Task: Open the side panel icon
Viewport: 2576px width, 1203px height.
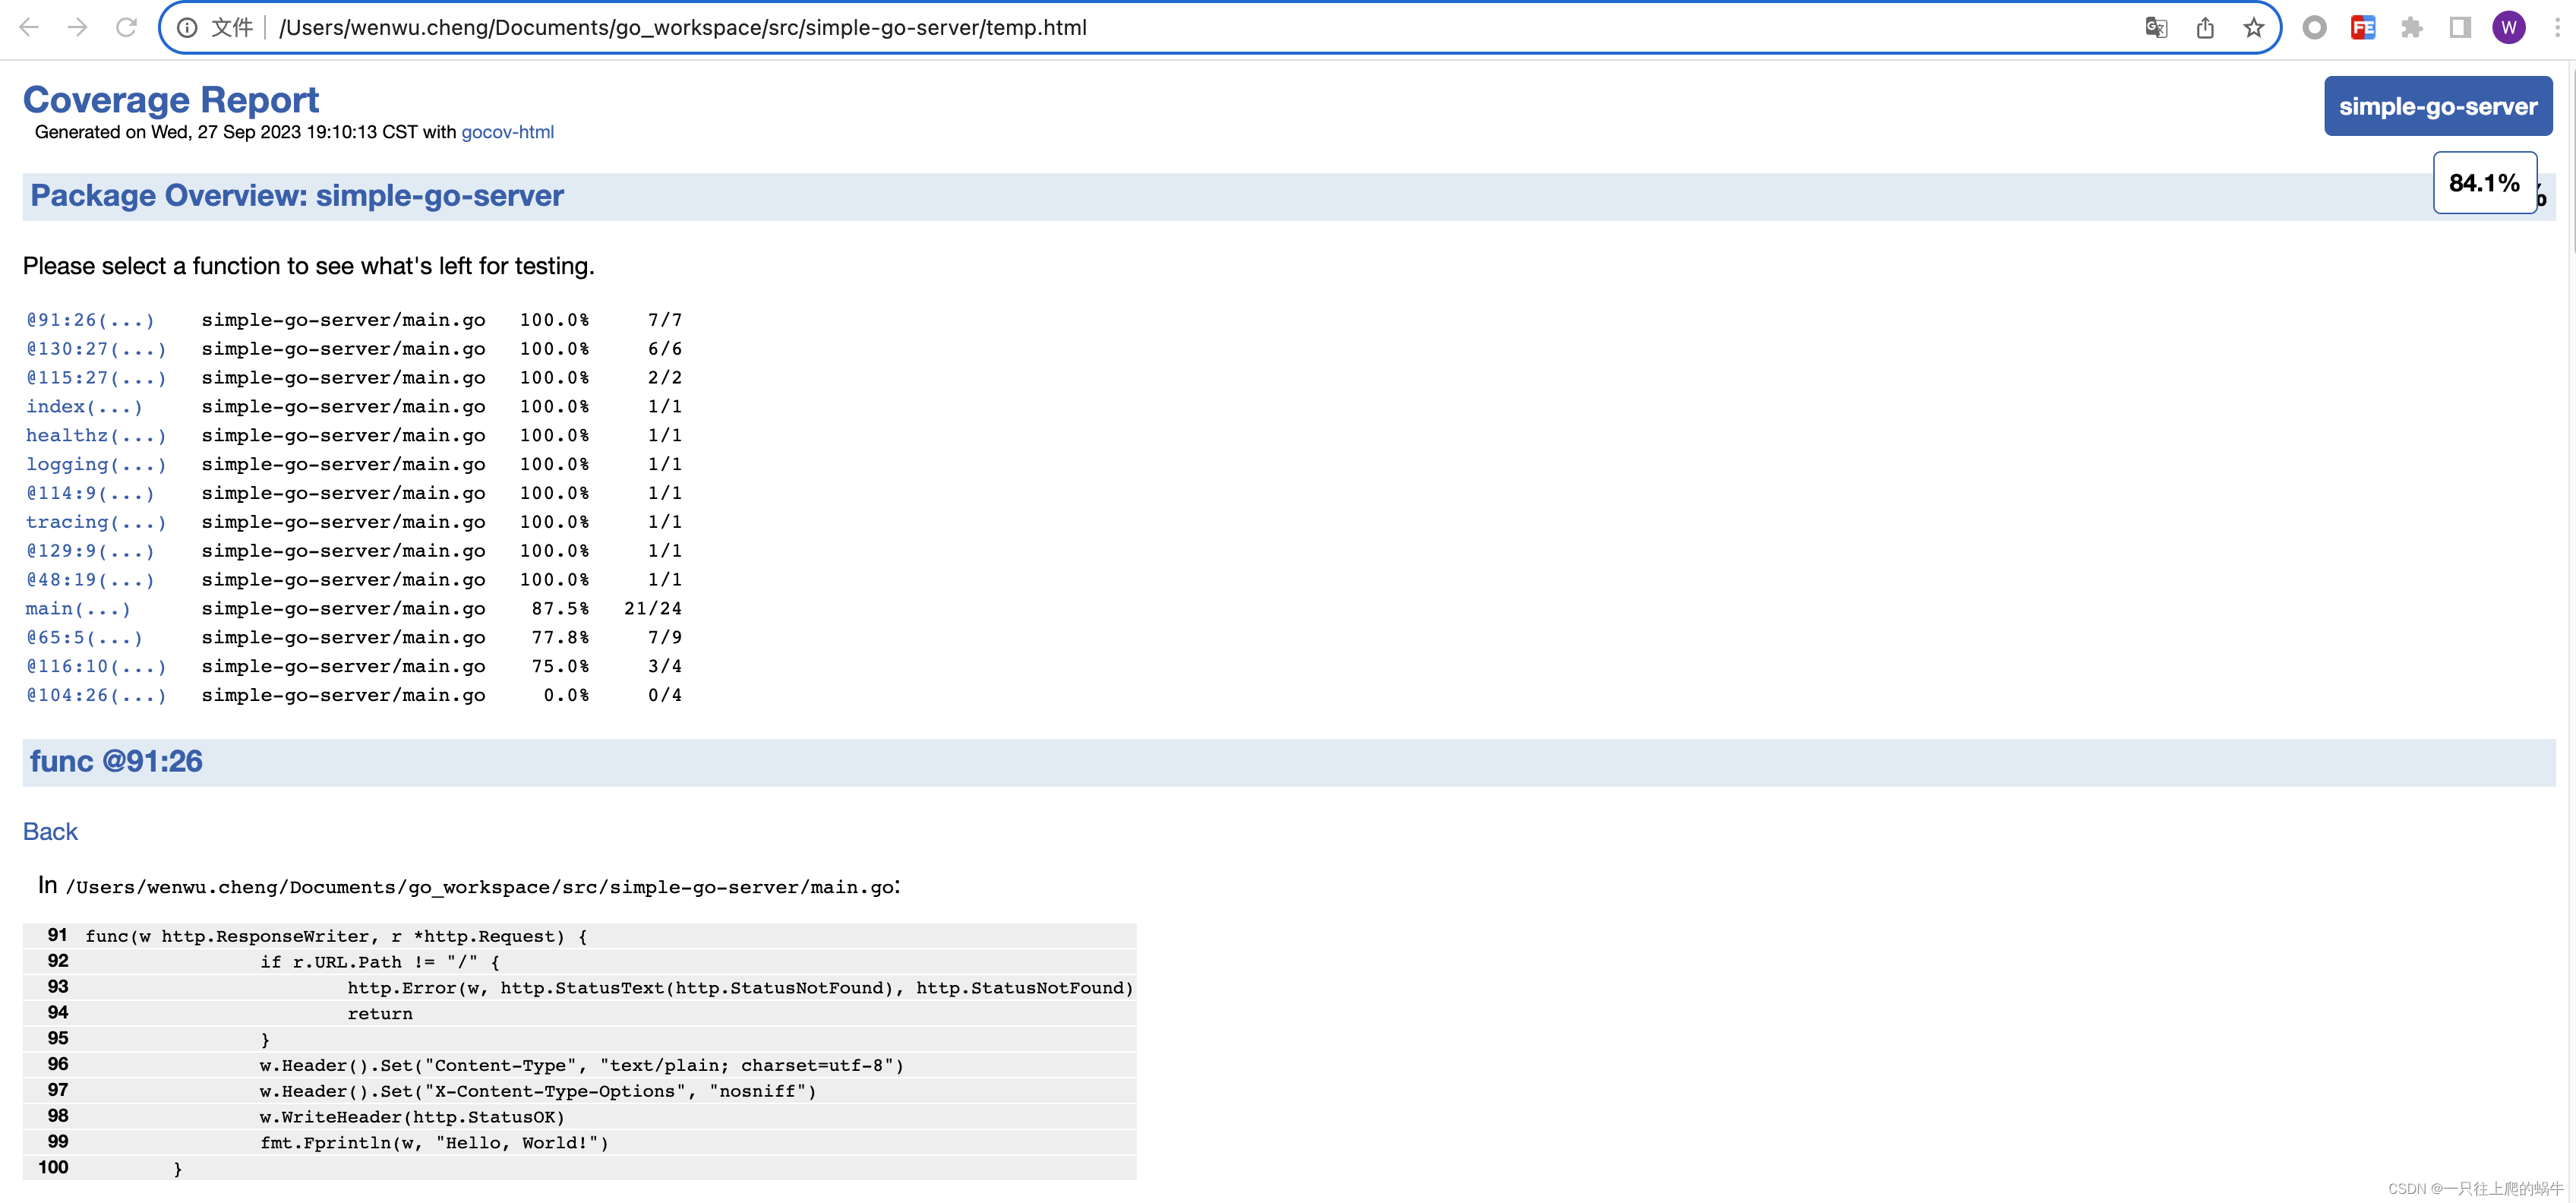Action: click(x=2461, y=27)
